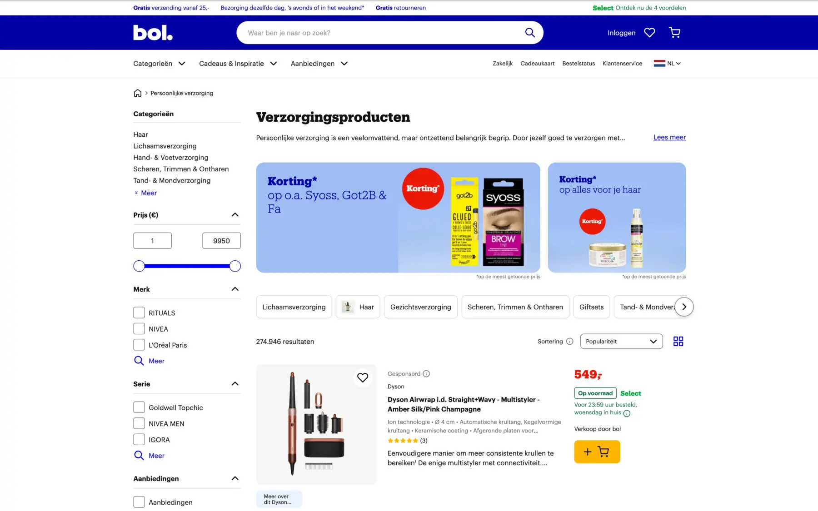The height and width of the screenshot is (511, 818).
Task: Open the wishlist heart in header
Action: click(x=649, y=33)
